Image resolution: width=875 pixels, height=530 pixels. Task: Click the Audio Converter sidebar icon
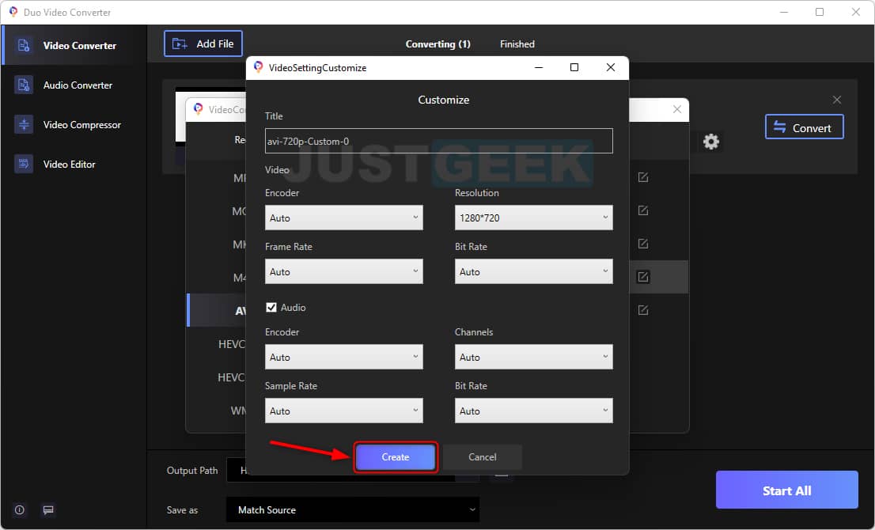pyautogui.click(x=24, y=85)
